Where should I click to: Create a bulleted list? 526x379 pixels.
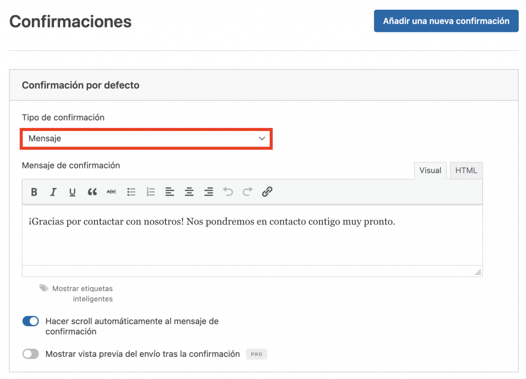point(131,192)
